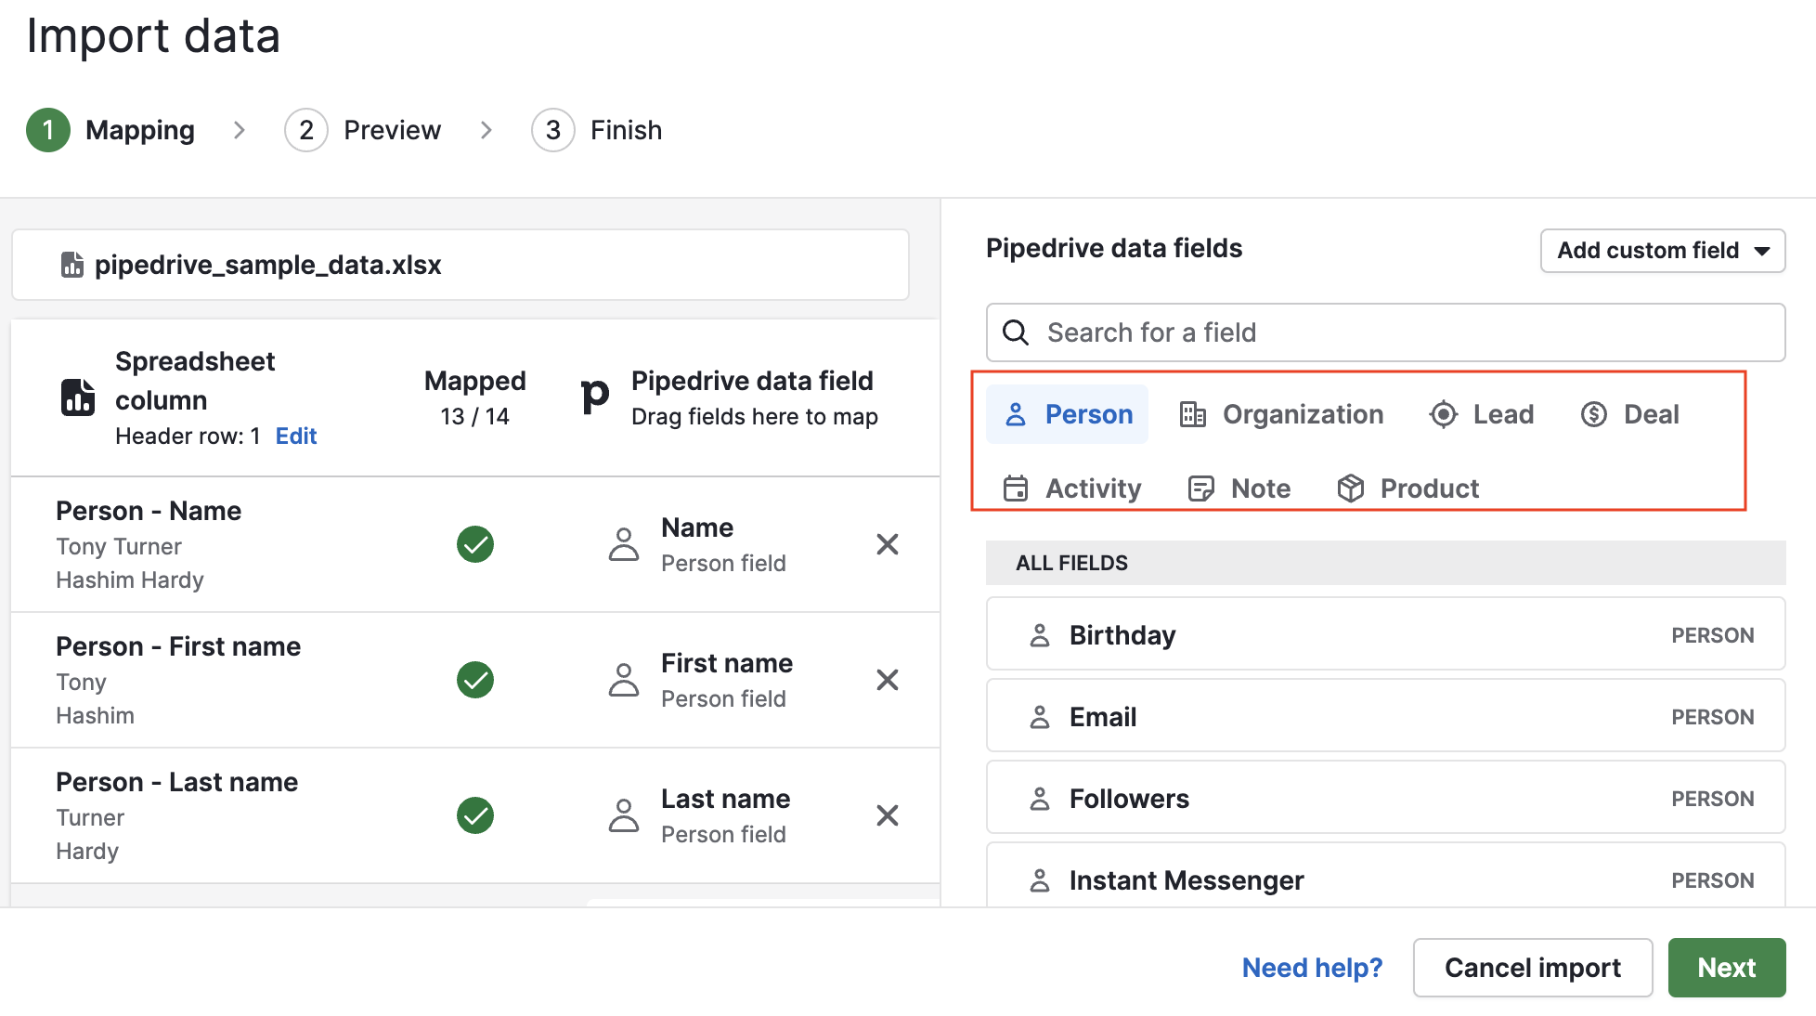Select the Email person field
The image size is (1816, 1016).
point(1385,716)
